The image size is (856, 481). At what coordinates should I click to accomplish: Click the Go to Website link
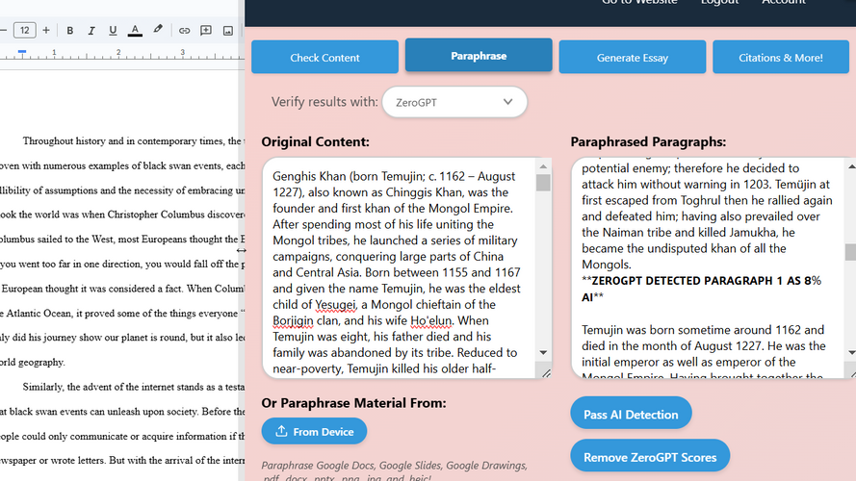point(639,2)
